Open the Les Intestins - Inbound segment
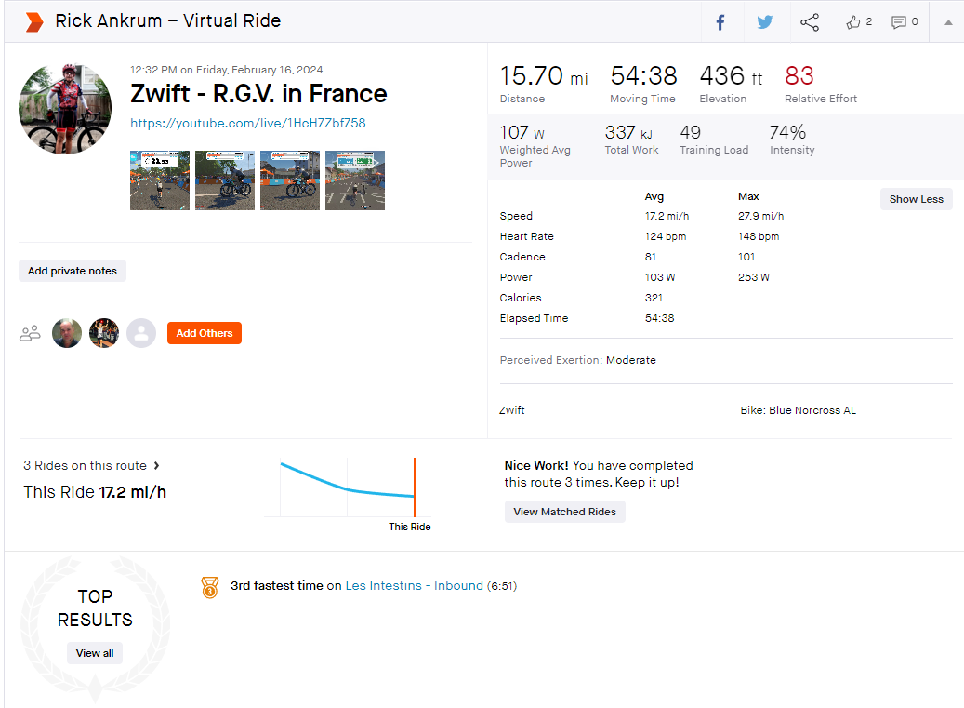Screen dimensions: 964x708 click(414, 585)
